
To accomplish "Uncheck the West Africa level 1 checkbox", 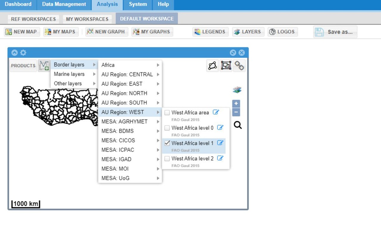I will coord(167,143).
